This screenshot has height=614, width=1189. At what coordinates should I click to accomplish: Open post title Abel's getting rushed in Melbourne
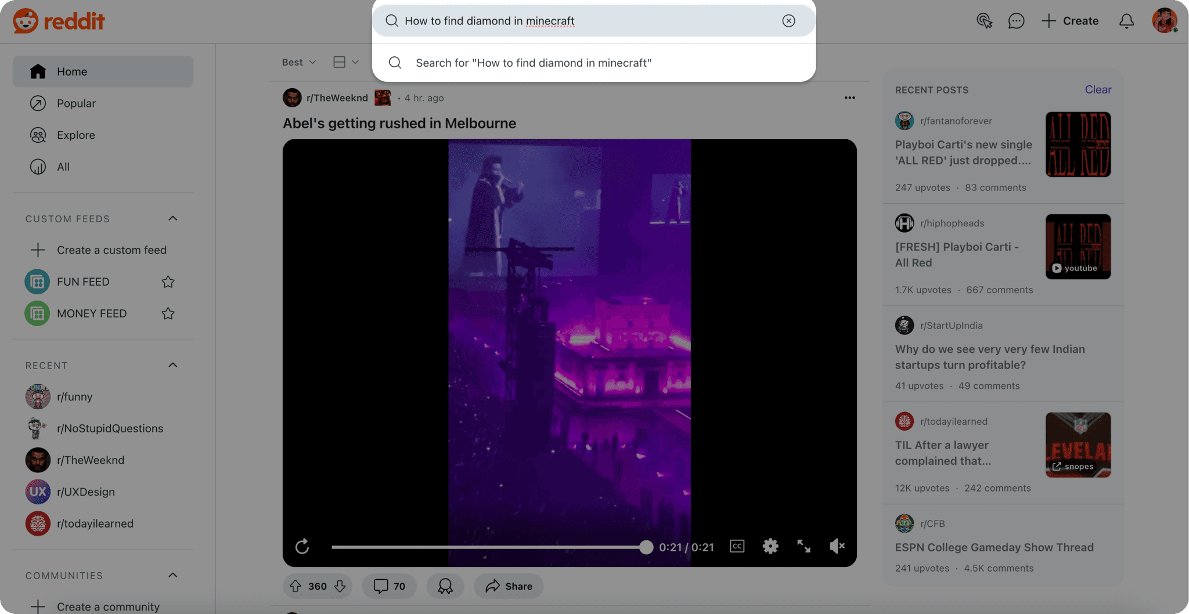click(x=399, y=123)
